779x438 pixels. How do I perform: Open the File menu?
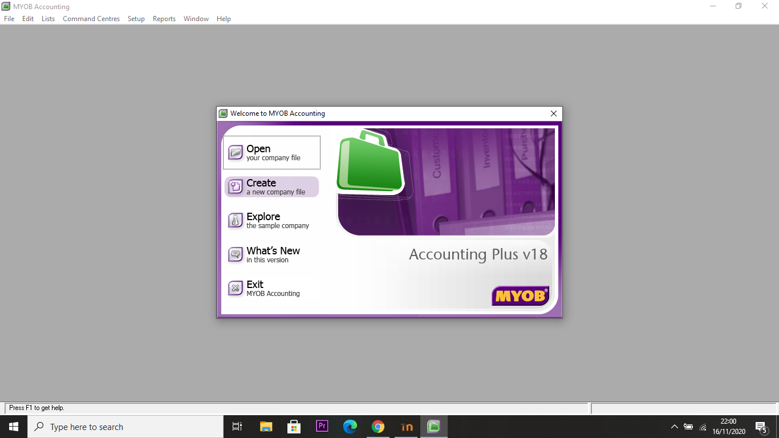[x=9, y=19]
